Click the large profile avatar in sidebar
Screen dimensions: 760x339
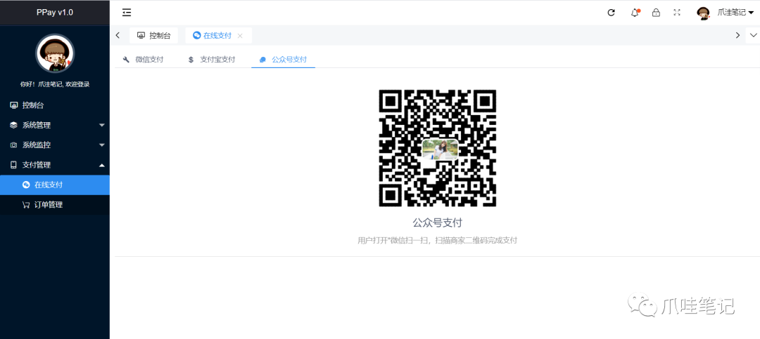pos(55,53)
